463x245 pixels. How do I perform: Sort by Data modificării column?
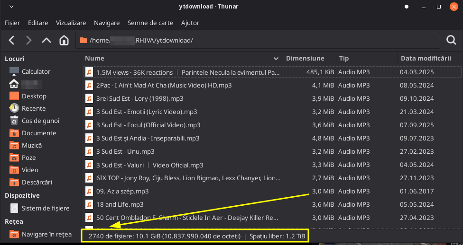click(426, 58)
